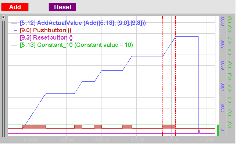Click the vertical grip bar on the left edge
This screenshot has height=144, width=236.
[3, 79]
